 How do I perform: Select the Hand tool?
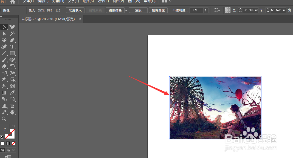pyautogui.click(x=12, y=112)
